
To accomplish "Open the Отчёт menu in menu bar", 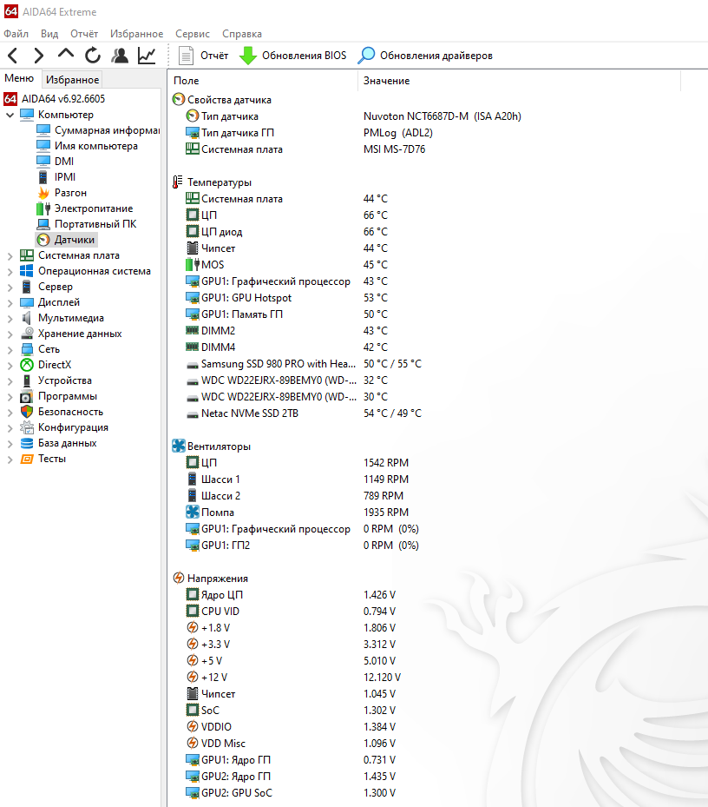I will tap(84, 34).
